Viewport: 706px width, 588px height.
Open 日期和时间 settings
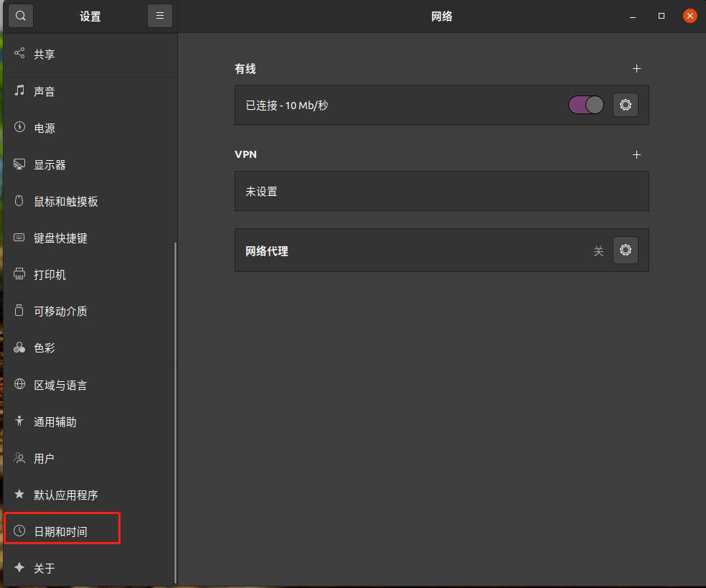tap(60, 531)
